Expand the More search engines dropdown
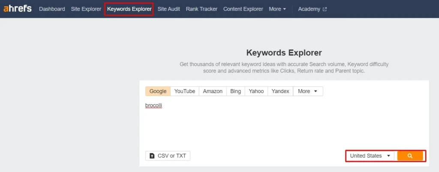The height and width of the screenshot is (172, 439). [308, 91]
